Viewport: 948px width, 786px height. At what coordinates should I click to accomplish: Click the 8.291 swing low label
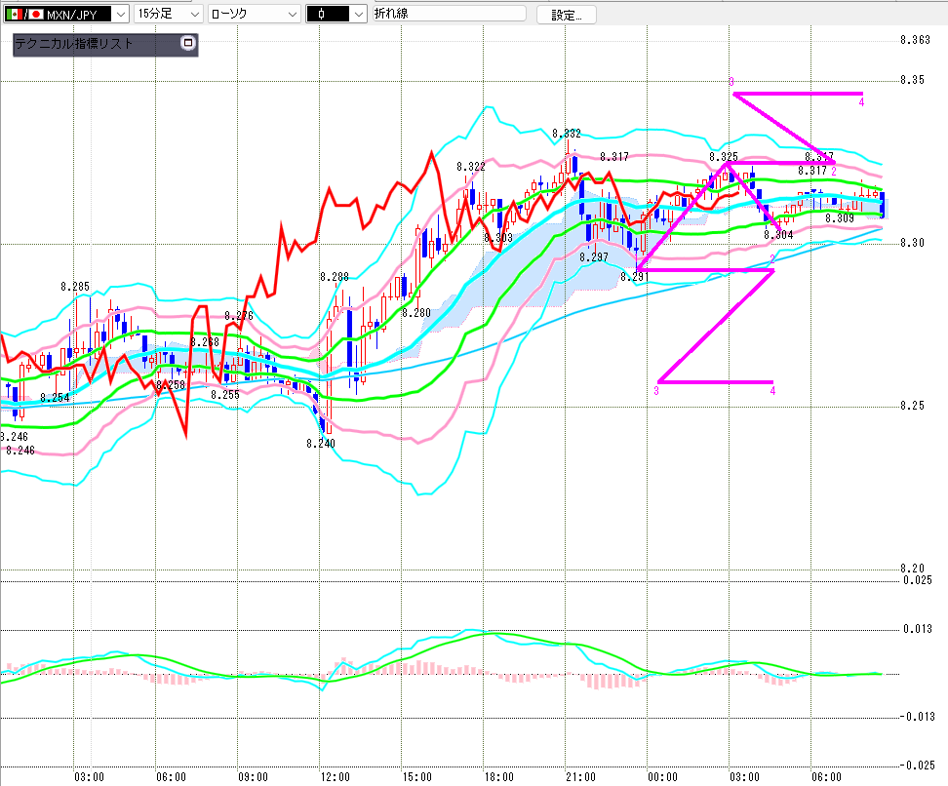click(635, 277)
